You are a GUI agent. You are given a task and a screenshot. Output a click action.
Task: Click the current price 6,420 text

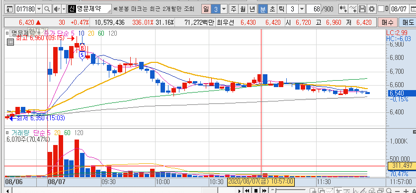(26, 23)
